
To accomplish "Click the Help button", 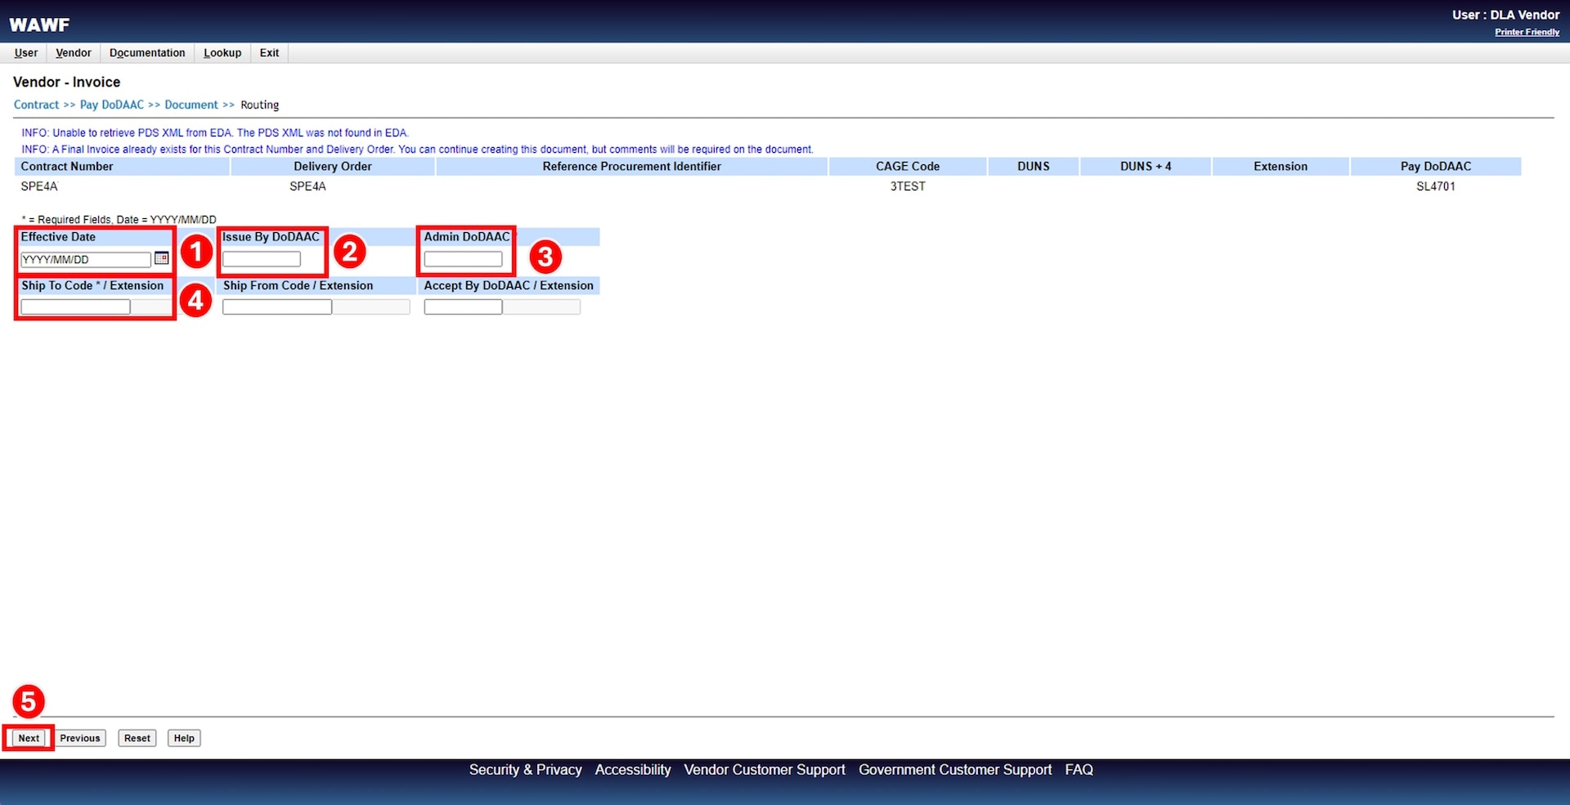I will [184, 738].
